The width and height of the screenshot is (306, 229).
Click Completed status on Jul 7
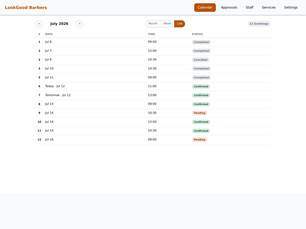tap(201, 51)
